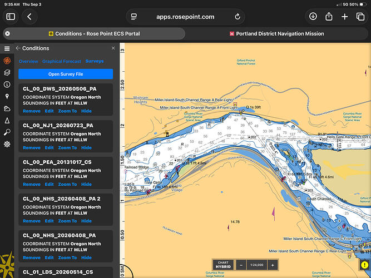371x278 pixels.
Task: Click the CL_01_LDS_20260514_CS survey title
Action: coord(58,272)
